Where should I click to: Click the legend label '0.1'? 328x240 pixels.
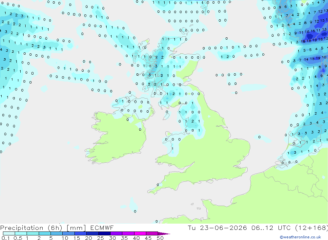pos(5,238)
